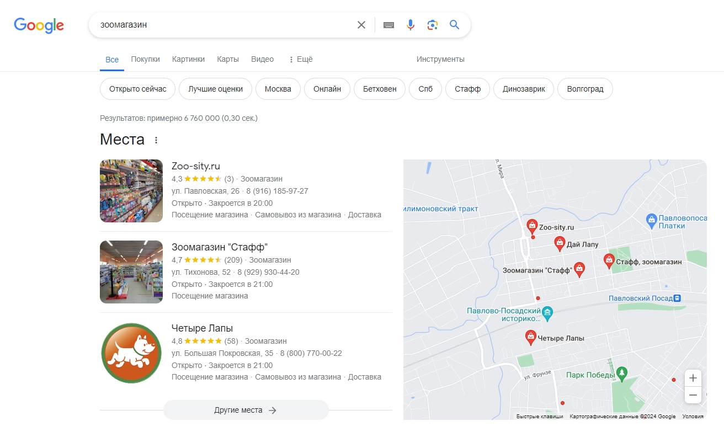Screen dimensions: 724x432
Task: Click Павлово-Посадский историко museum pin
Action: (547, 314)
